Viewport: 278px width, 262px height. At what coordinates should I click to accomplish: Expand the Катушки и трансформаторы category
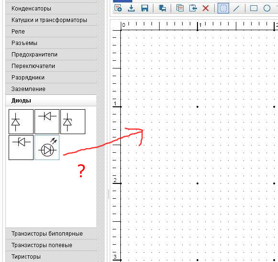pyautogui.click(x=51, y=20)
